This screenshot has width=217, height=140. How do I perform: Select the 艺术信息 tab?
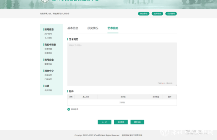[113, 28]
